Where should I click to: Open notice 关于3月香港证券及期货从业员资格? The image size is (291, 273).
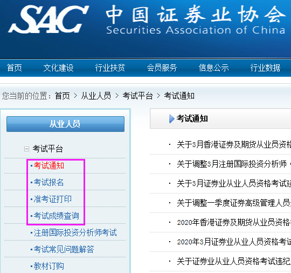pos(234,144)
